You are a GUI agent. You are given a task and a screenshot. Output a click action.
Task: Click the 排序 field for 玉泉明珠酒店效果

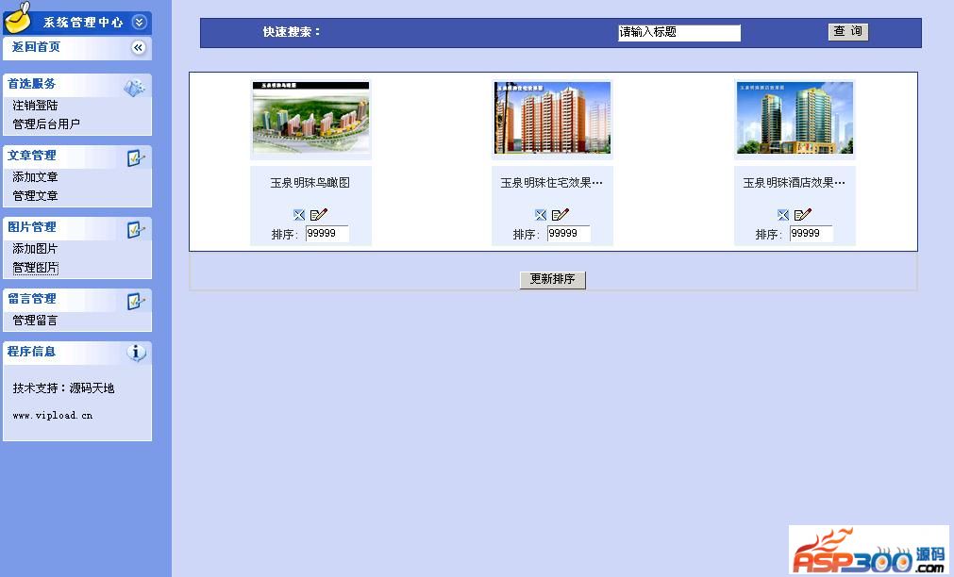coord(811,234)
